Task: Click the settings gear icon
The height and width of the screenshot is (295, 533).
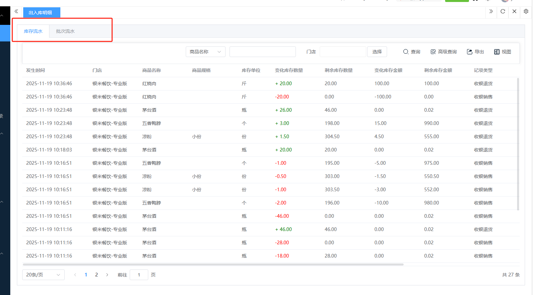Action: click(x=526, y=12)
